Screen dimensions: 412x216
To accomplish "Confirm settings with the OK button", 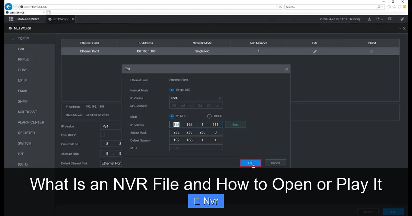I will [250, 163].
